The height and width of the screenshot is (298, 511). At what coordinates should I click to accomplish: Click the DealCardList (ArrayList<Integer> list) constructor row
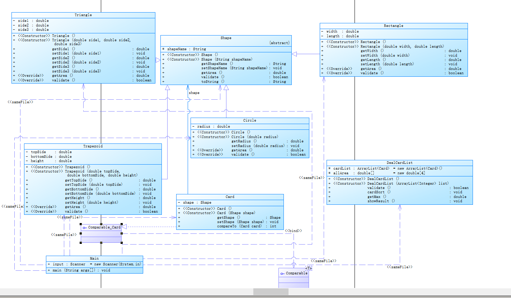389,184
